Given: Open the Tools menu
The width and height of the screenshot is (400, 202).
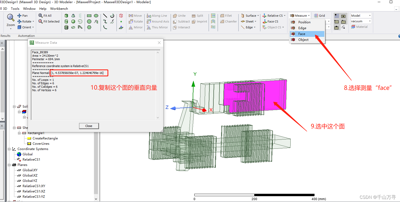Looking at the screenshot, I should click(x=15, y=9).
